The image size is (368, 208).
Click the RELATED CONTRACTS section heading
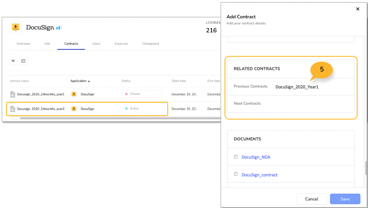tap(257, 69)
